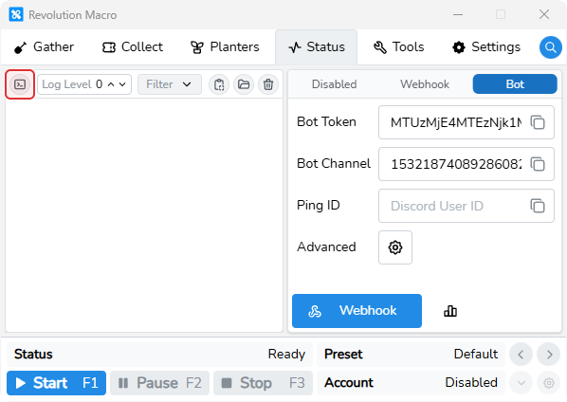Select the Bot mode option
The image size is (567, 402).
coord(515,84)
